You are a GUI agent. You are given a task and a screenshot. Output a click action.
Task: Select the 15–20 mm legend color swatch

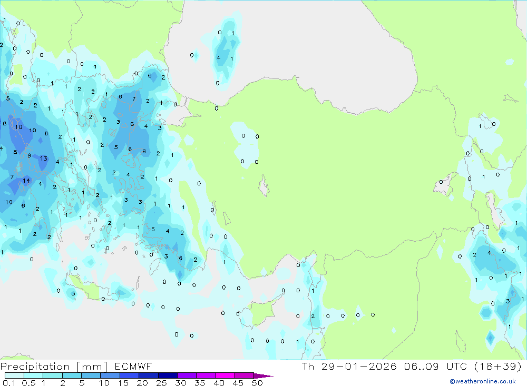(x=129, y=375)
